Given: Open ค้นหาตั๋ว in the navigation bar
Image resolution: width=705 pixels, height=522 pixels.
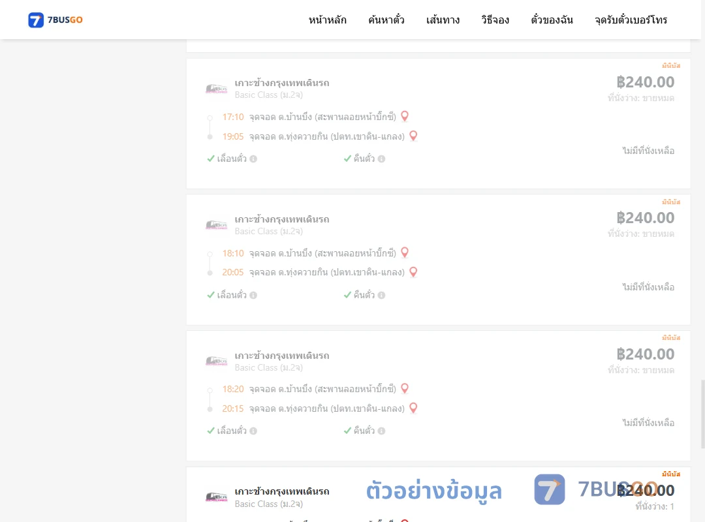Looking at the screenshot, I should click(x=386, y=20).
